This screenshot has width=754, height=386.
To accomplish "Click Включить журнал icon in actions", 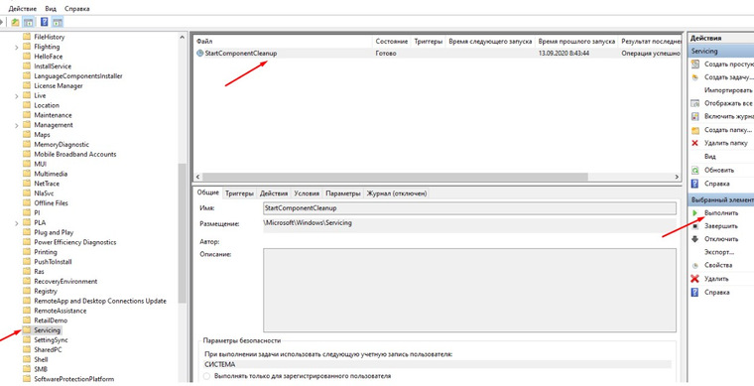I will (694, 116).
